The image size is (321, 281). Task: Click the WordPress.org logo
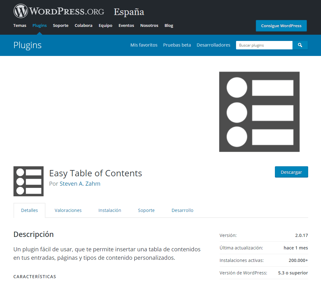pos(59,11)
